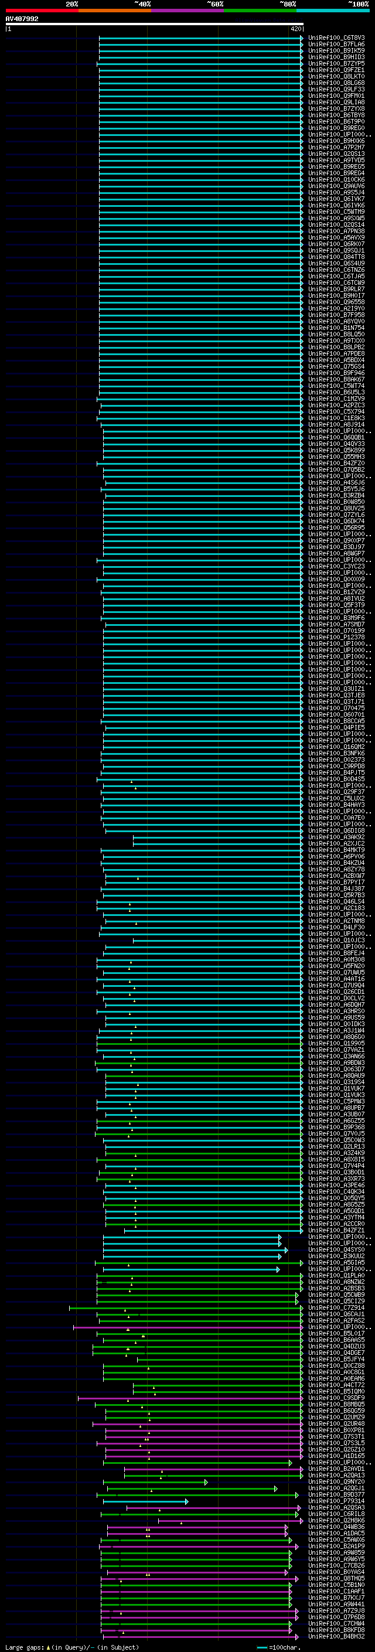Select the UniRef100_B5L017 hit label
Image resolution: width=375 pixels, height=1652 pixels.
336,1333
